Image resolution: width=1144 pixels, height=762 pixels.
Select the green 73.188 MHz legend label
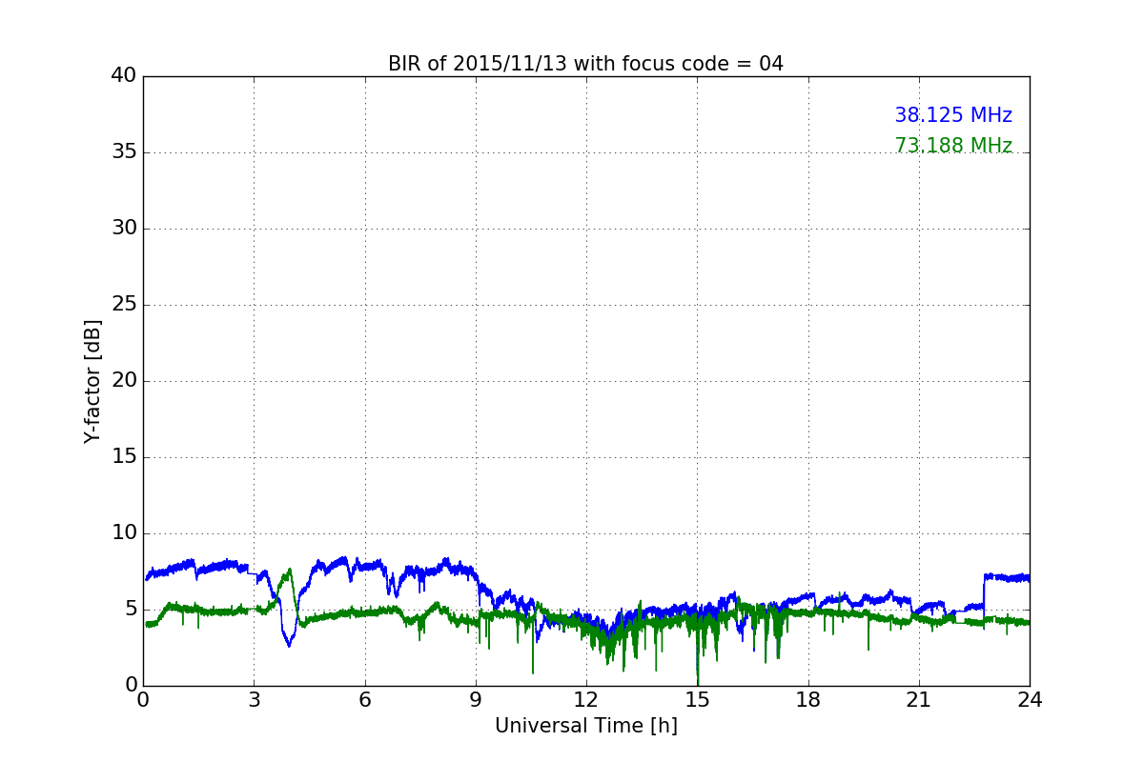click(953, 146)
